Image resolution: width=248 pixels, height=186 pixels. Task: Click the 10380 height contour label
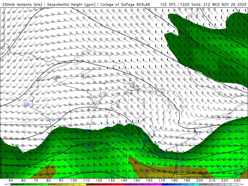pyautogui.click(x=201, y=174)
